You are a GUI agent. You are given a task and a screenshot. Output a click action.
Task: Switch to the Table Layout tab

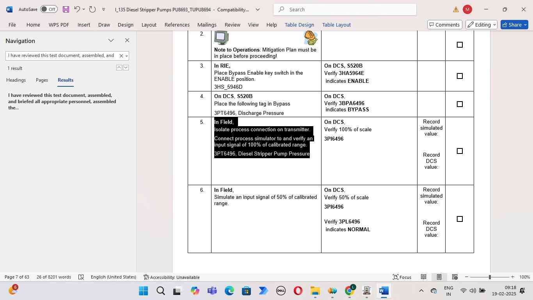(336, 25)
